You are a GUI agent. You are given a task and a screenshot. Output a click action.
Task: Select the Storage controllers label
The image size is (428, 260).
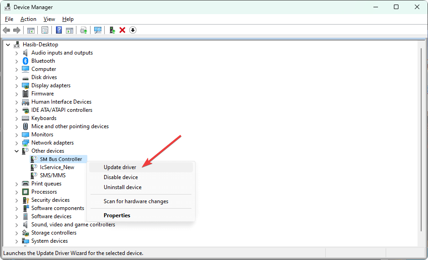54,233
